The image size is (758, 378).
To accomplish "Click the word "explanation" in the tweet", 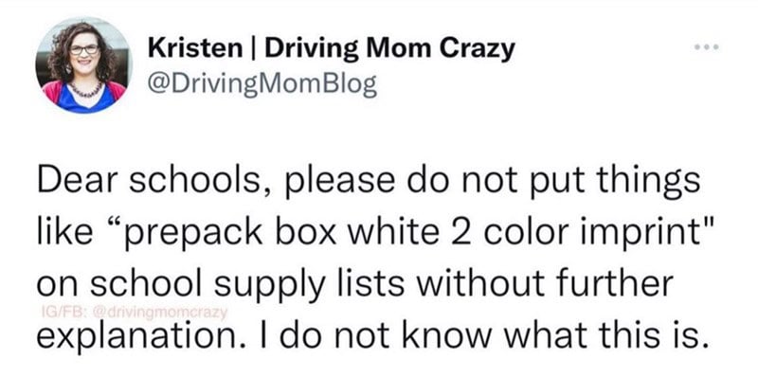I will point(135,336).
